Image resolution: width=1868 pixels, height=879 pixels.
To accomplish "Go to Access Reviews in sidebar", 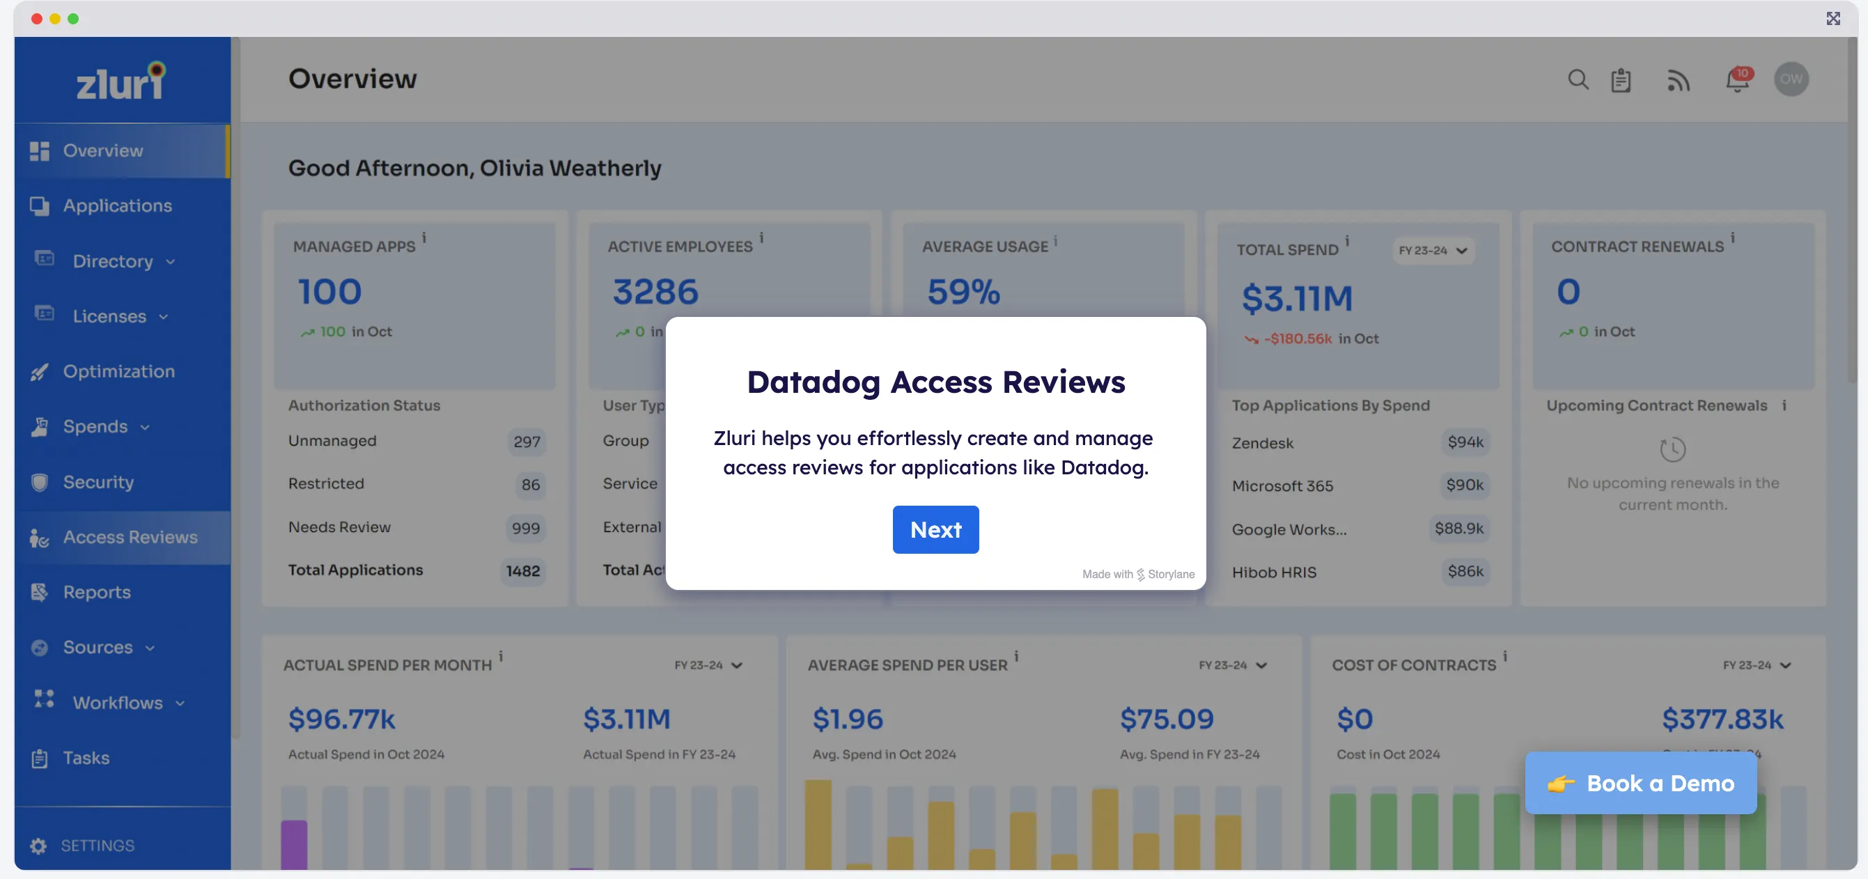I will pyautogui.click(x=129, y=538).
